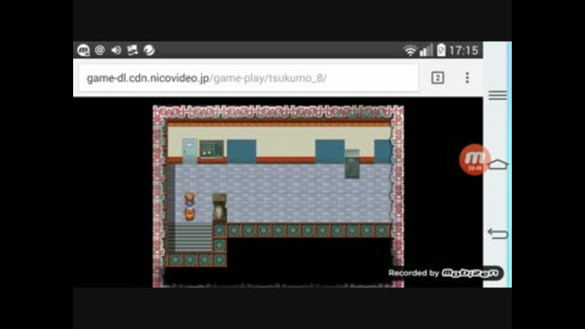Tap the Android back navigation arrow
The image size is (585, 329).
click(498, 233)
